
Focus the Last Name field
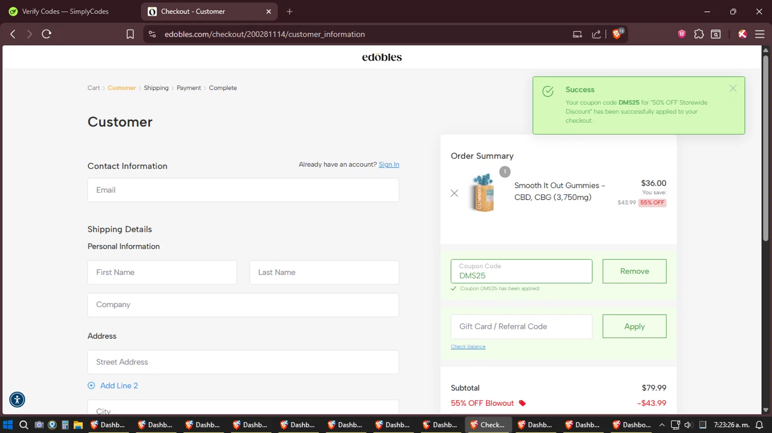(324, 272)
